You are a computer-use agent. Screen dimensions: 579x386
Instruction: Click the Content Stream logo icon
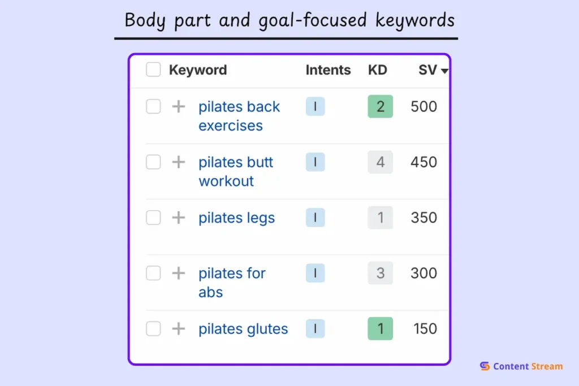(x=485, y=366)
